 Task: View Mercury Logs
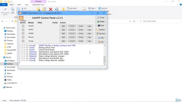pyautogui.click(x=89, y=37)
